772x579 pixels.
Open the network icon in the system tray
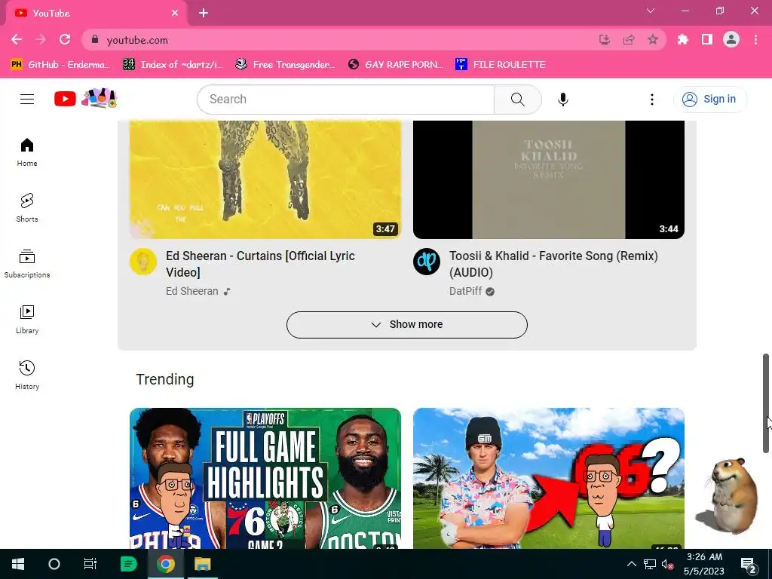coord(650,564)
